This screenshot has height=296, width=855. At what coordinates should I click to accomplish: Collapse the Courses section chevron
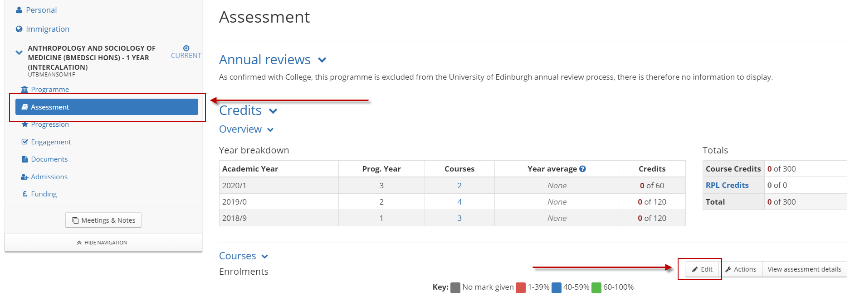pyautogui.click(x=264, y=257)
